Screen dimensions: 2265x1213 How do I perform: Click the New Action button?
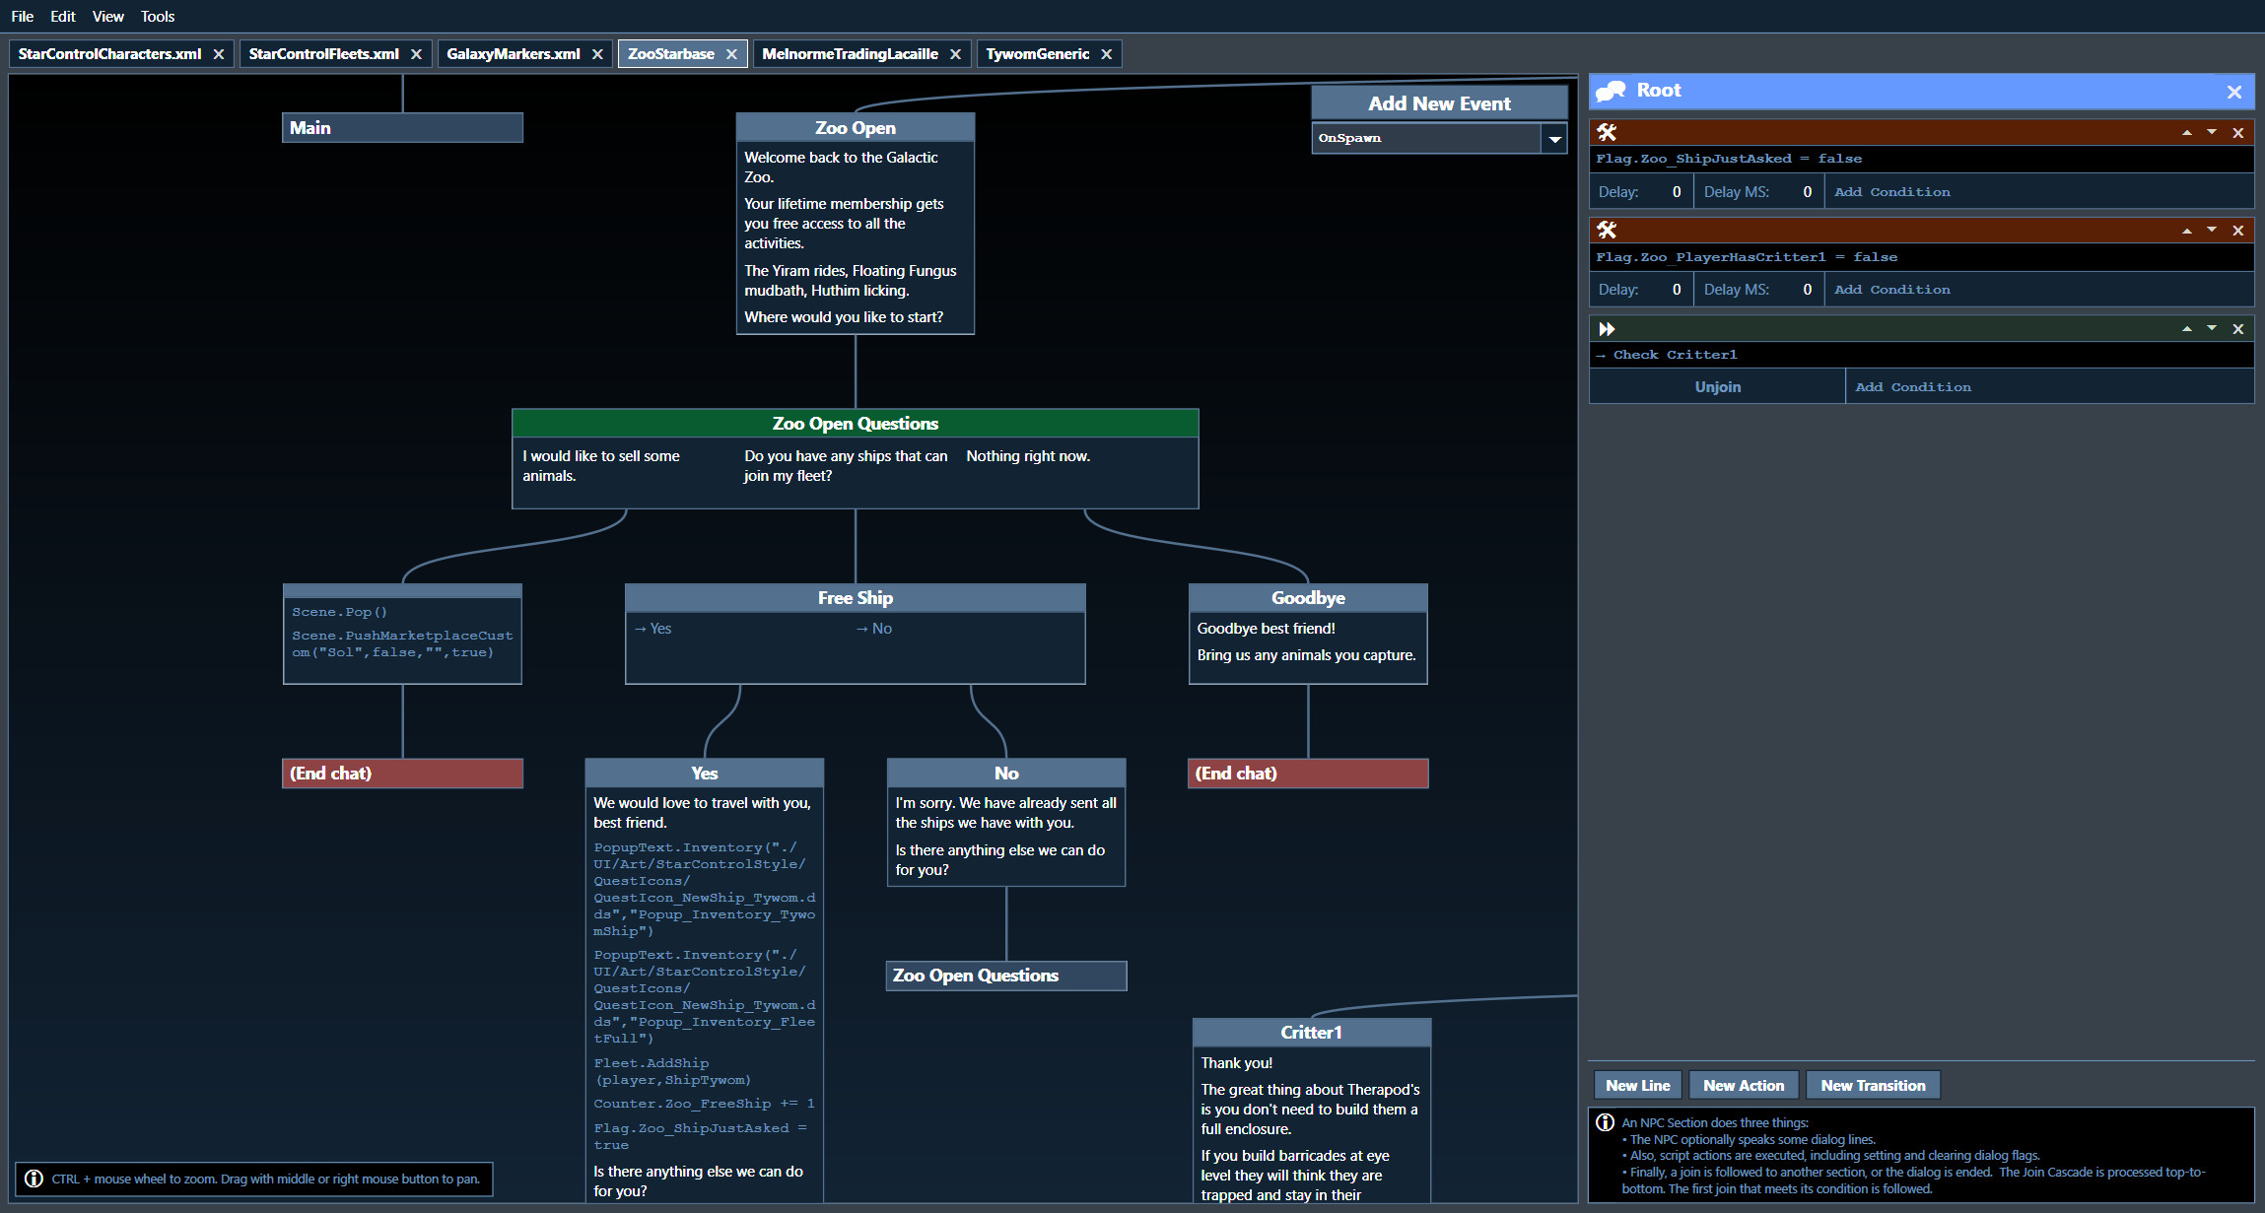[x=1744, y=1084]
